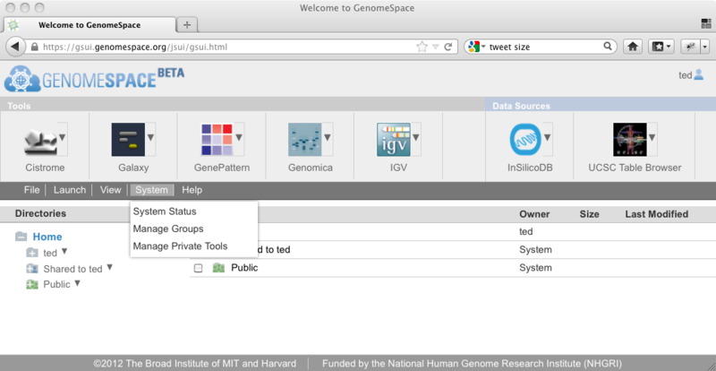This screenshot has height=371, width=716.
Task: Close the System menu
Action: point(151,190)
